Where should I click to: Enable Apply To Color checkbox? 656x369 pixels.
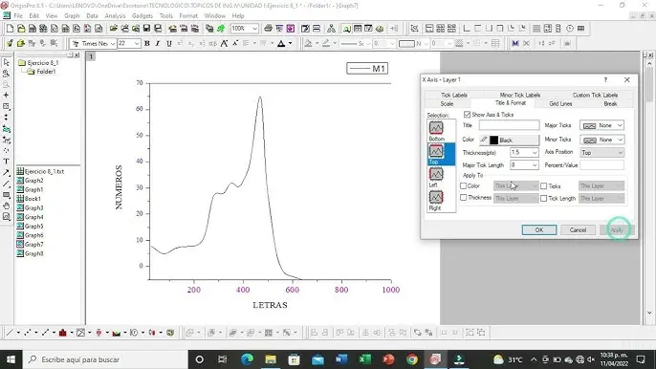[x=464, y=185]
